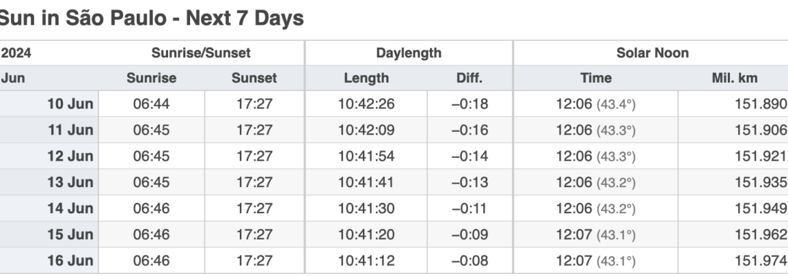Open the 14 Jun date entry
Image resolution: width=788 pixels, height=276 pixels.
tap(70, 208)
